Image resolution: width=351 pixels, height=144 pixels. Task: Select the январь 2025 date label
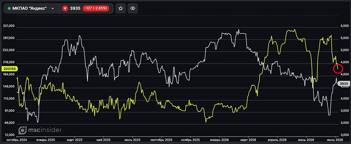(46, 140)
